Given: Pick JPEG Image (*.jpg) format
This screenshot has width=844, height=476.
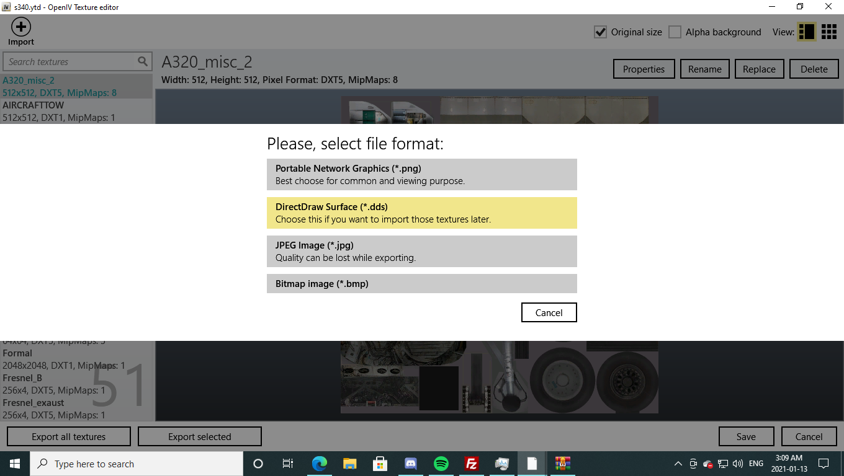Looking at the screenshot, I should click(421, 251).
